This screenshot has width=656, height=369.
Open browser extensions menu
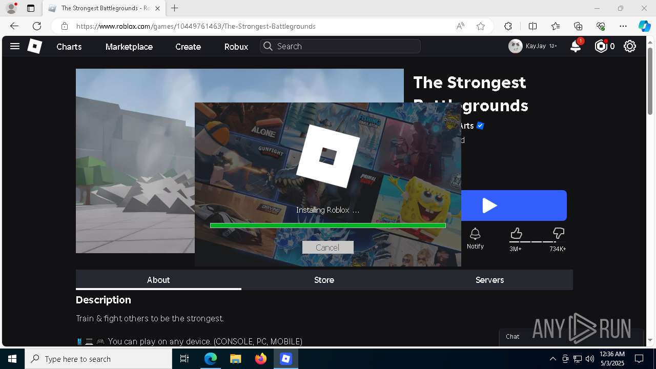coord(508,26)
